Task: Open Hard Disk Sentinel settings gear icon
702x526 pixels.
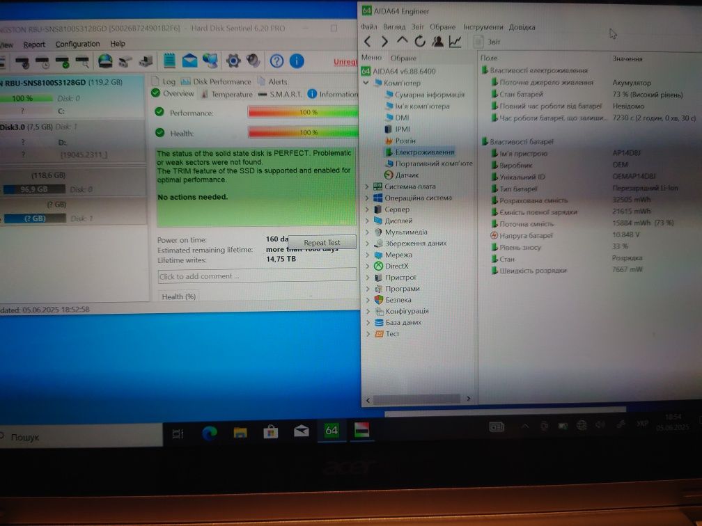Action: (x=233, y=61)
